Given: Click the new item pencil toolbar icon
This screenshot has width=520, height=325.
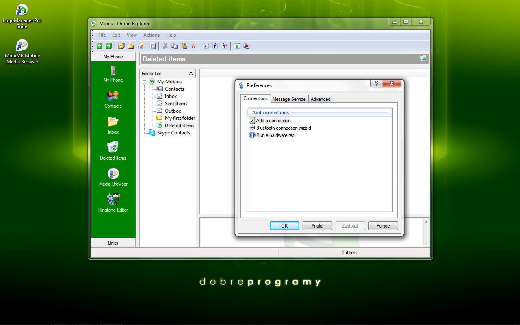Looking at the screenshot, I should (140, 46).
